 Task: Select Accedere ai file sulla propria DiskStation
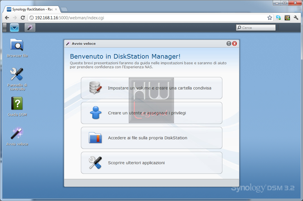[152, 138]
